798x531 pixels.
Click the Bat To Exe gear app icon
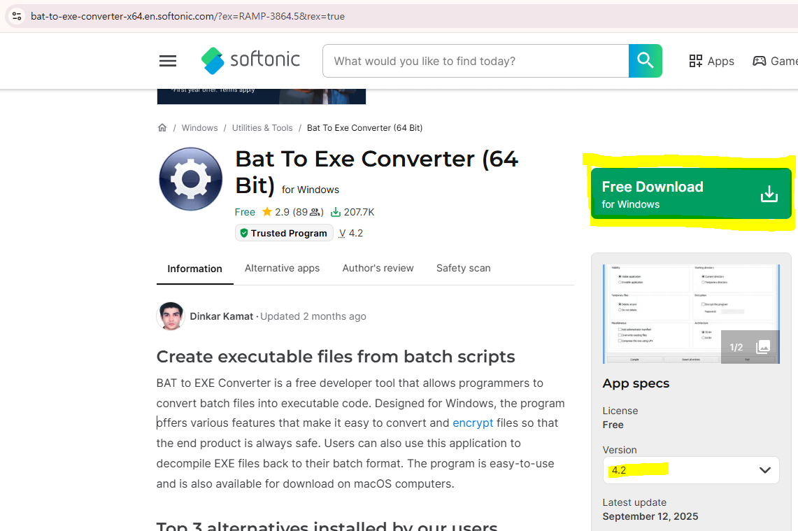pyautogui.click(x=190, y=178)
